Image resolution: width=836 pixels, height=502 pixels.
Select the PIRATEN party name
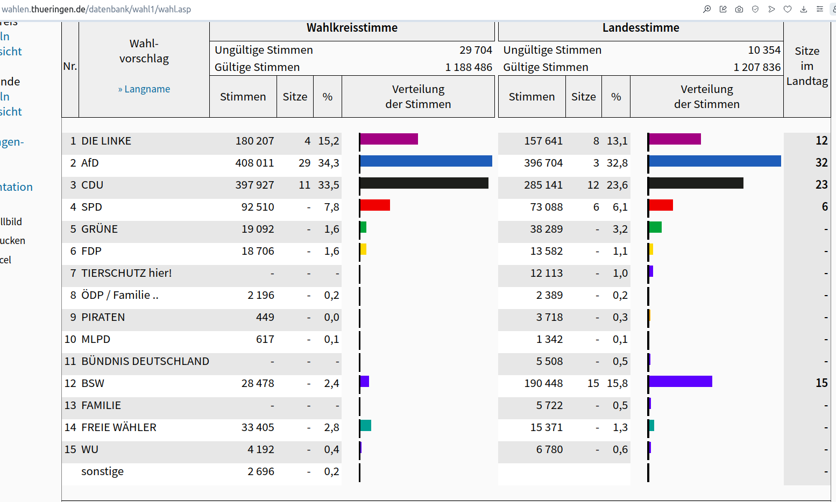tap(103, 317)
